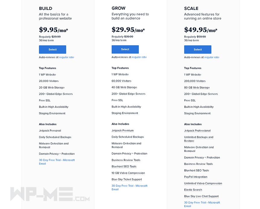The width and height of the screenshot is (260, 209).
Task: Select the BUILD plan button
Action: click(52, 49)
